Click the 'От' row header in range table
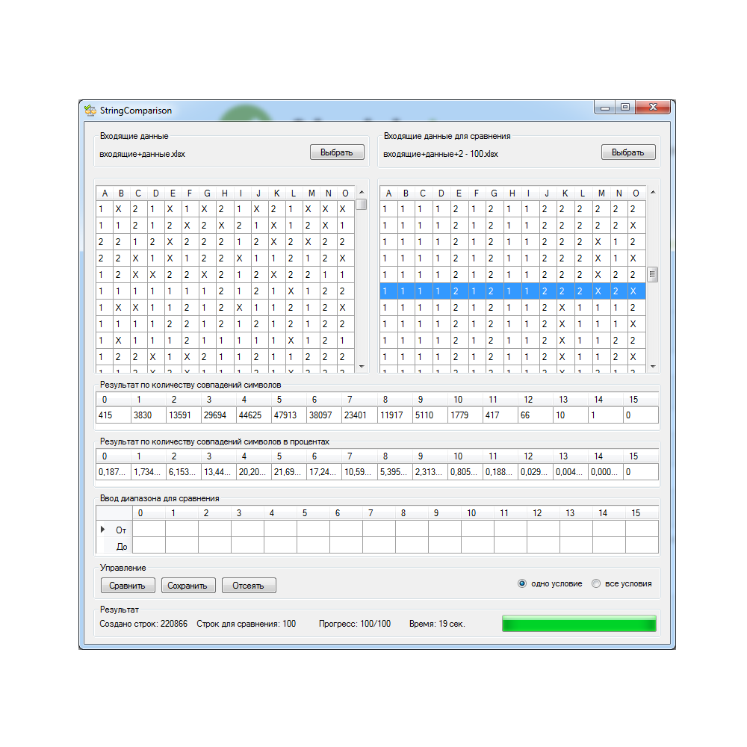747x747 pixels. [x=114, y=530]
